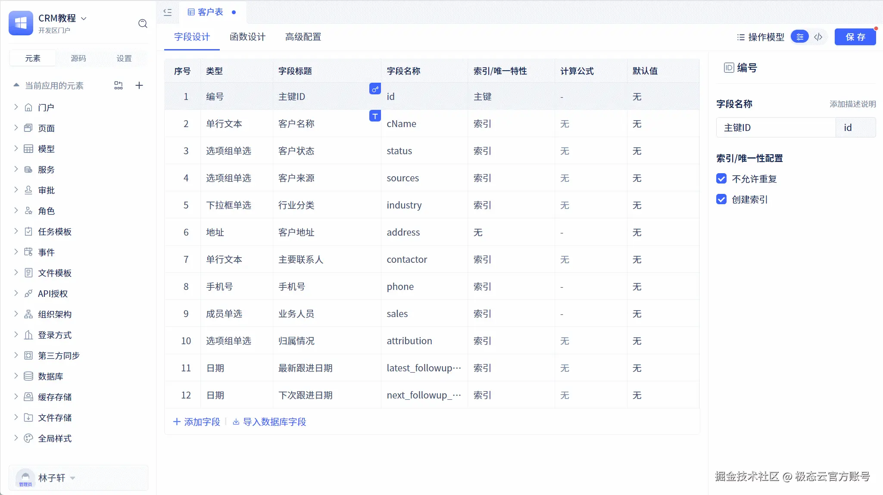
Task: Click the 保存 button
Action: 855,37
